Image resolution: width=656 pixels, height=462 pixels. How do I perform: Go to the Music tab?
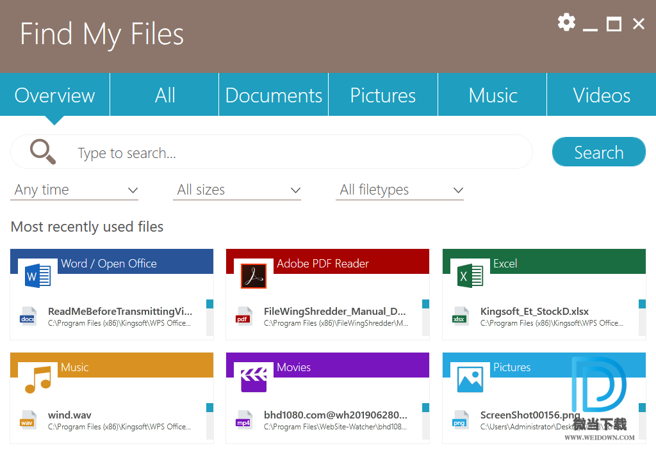493,95
